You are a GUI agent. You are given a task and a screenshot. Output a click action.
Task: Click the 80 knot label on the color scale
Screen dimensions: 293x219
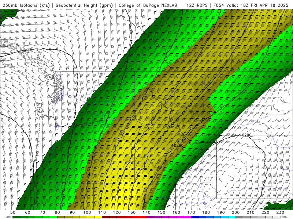(x=58, y=212)
